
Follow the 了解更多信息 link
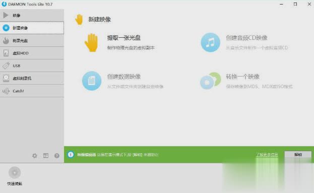click(267, 155)
